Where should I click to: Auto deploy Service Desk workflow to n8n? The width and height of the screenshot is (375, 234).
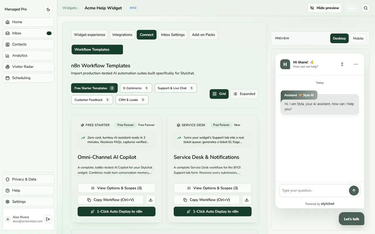pos(213,211)
